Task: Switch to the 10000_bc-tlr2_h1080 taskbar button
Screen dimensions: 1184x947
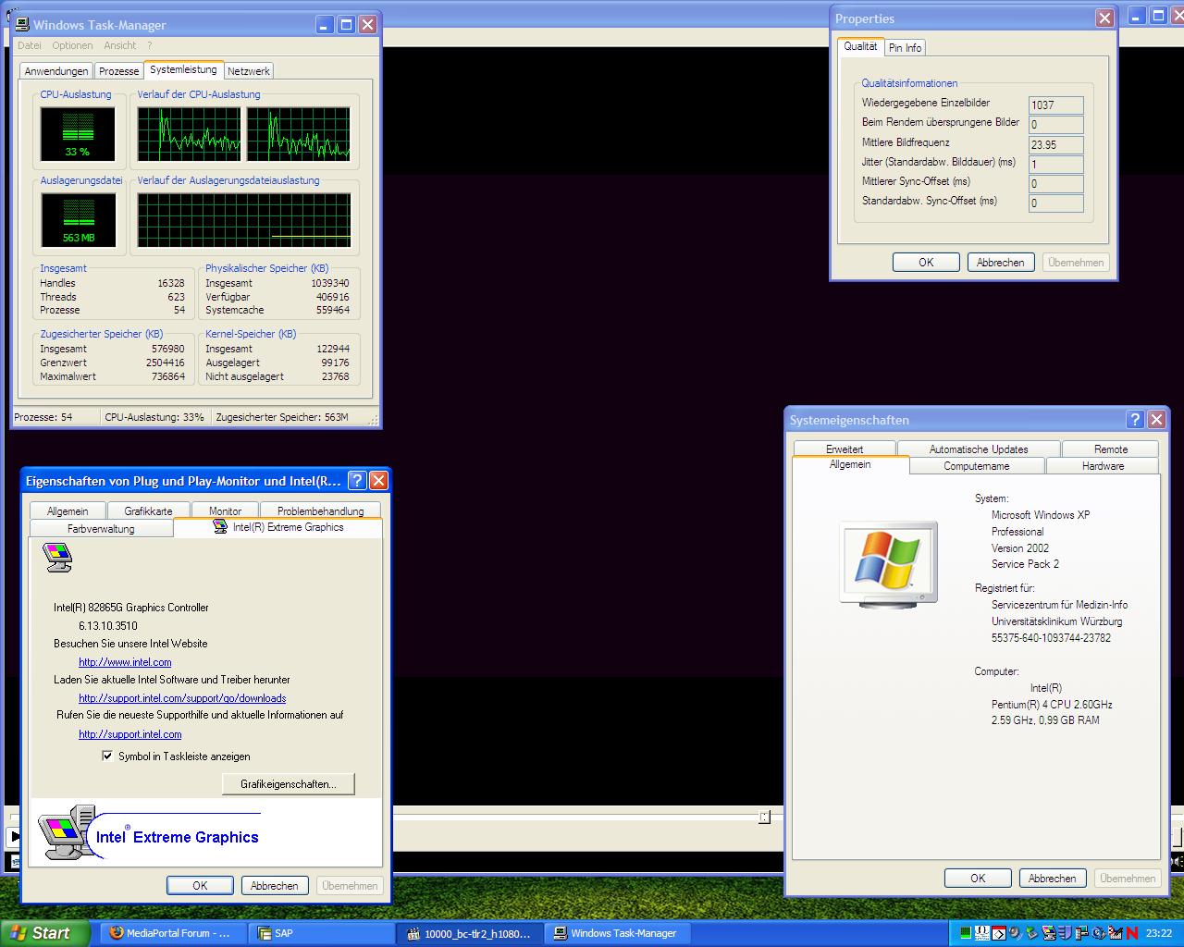Action: pos(470,933)
